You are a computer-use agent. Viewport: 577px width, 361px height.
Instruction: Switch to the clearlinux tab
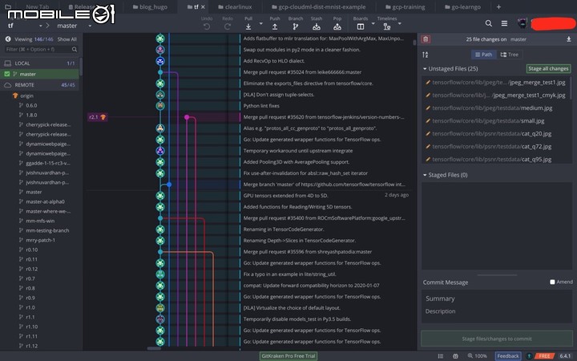click(235, 6)
